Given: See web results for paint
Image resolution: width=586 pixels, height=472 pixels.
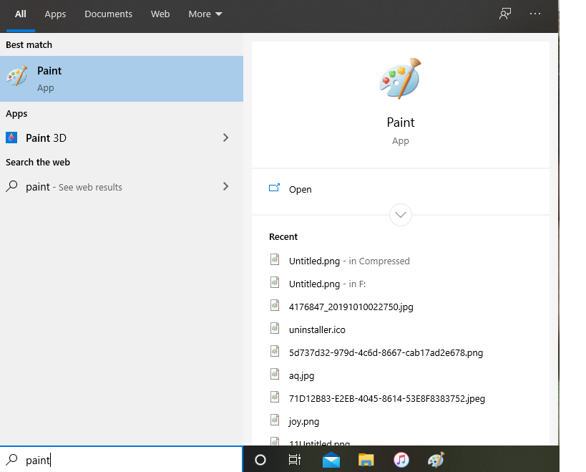Looking at the screenshot, I should [122, 187].
